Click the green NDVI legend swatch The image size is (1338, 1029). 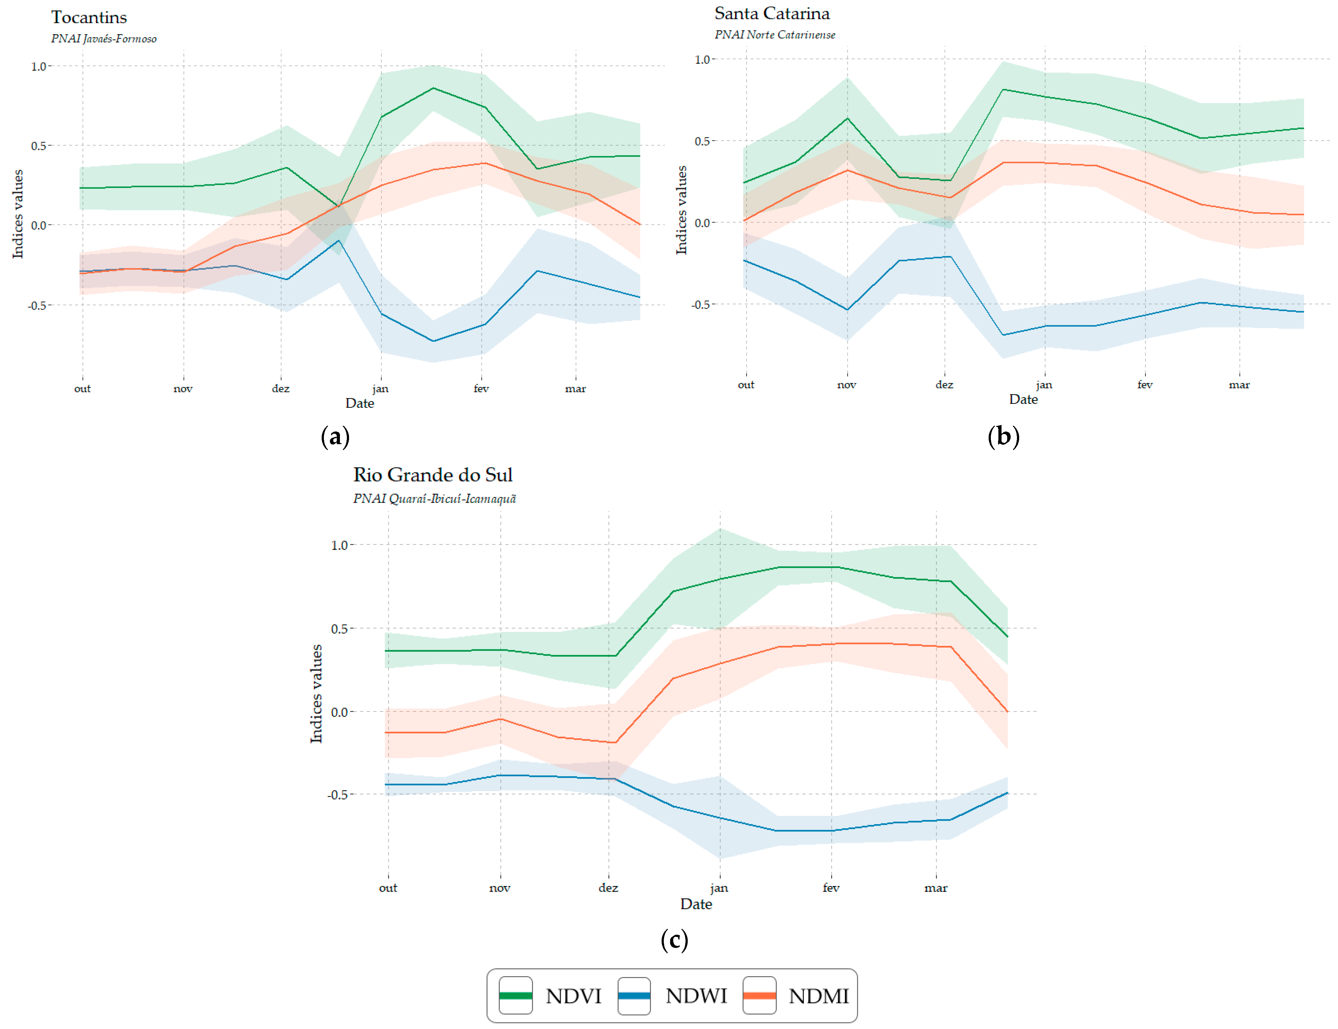515,995
